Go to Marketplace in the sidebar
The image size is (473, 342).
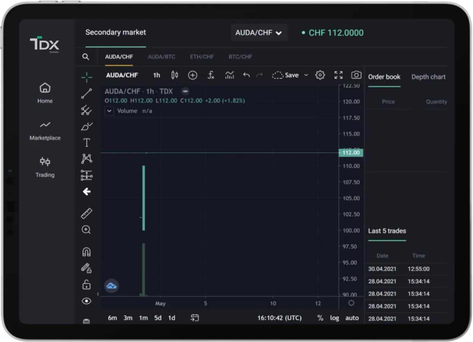[45, 131]
